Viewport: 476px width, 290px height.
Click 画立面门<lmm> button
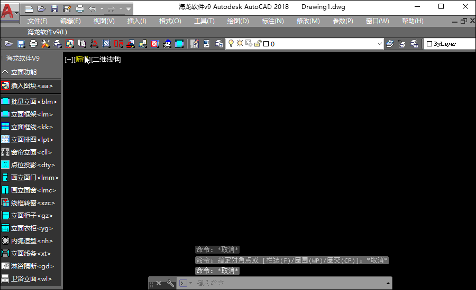click(30, 177)
